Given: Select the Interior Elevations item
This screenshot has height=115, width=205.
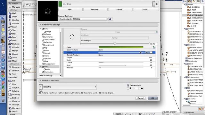Looking at the screenshot, I should coord(193,58).
